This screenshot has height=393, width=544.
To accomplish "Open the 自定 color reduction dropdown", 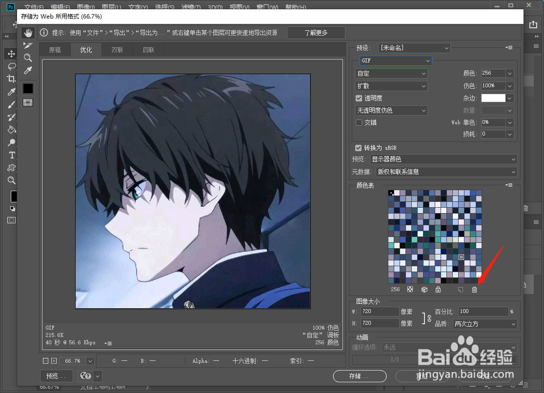I will coord(391,74).
